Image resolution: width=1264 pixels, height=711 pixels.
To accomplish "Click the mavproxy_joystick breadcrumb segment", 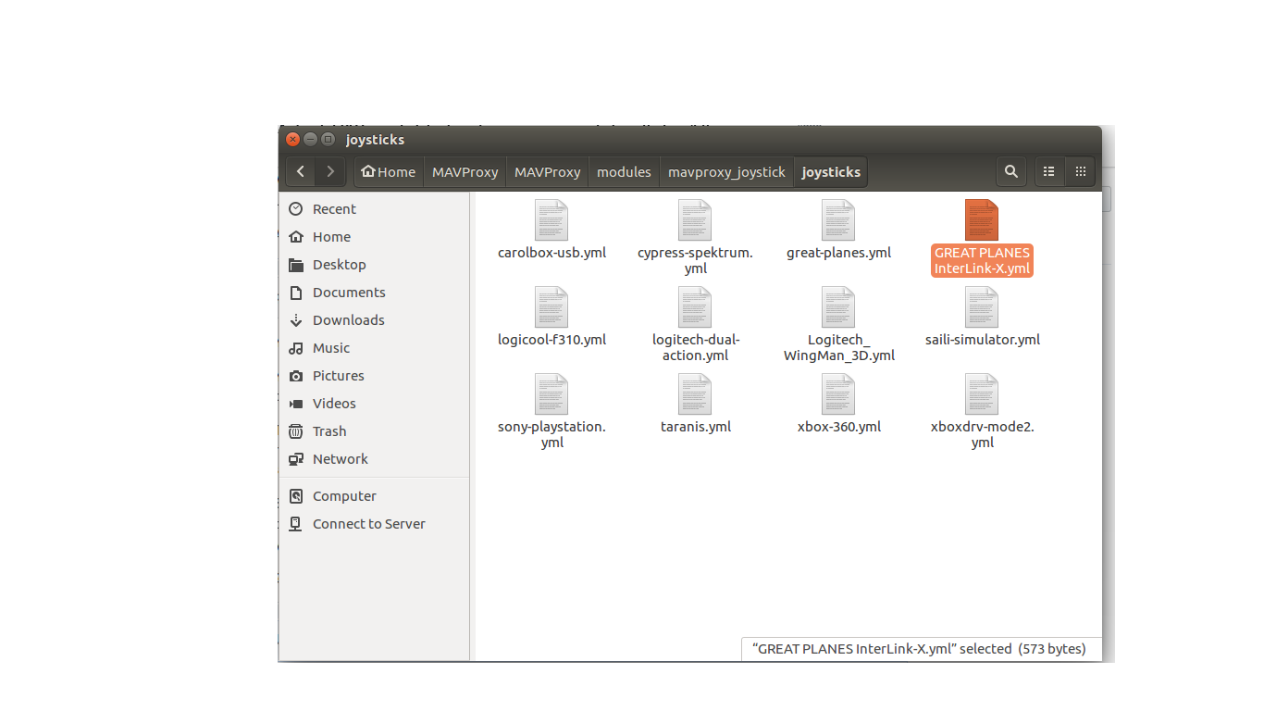I will coord(726,171).
